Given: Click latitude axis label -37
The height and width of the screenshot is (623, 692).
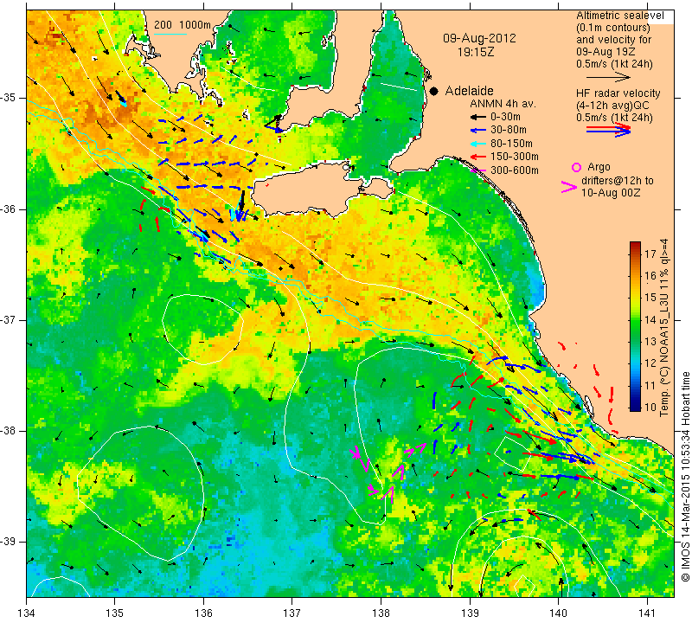Looking at the screenshot, I should click(10, 319).
